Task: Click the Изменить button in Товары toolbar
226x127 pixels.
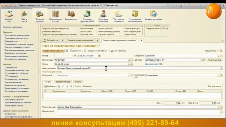Action: [x=87, y=86]
